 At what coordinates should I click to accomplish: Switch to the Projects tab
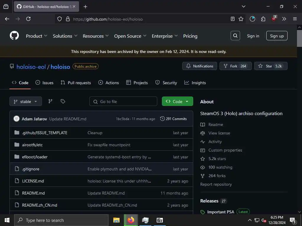(x=137, y=83)
